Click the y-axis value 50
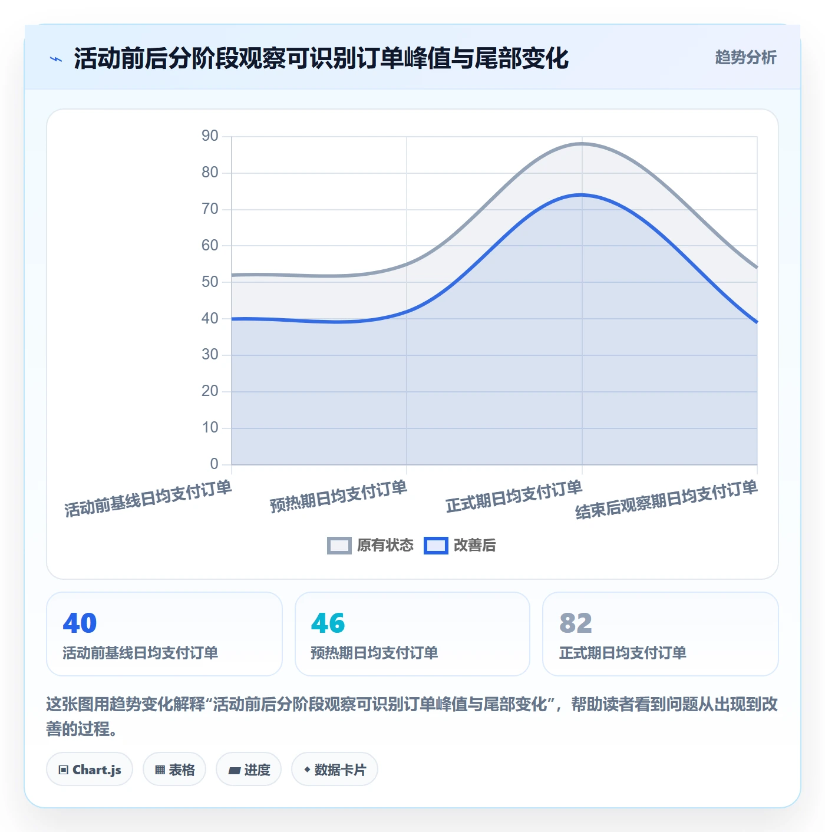Image resolution: width=825 pixels, height=832 pixels. click(x=210, y=282)
